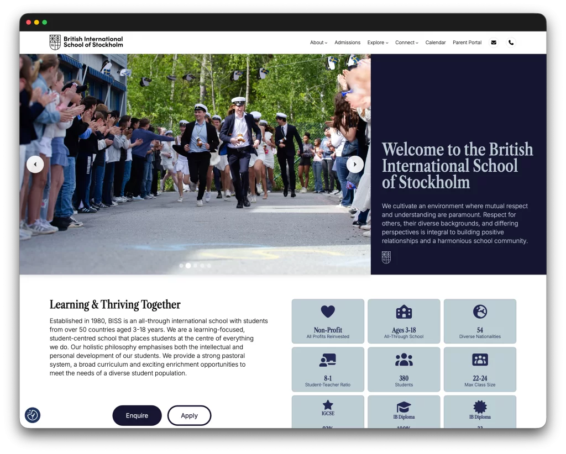
Task: Click the school building Ages 3-18 icon
Action: click(403, 313)
